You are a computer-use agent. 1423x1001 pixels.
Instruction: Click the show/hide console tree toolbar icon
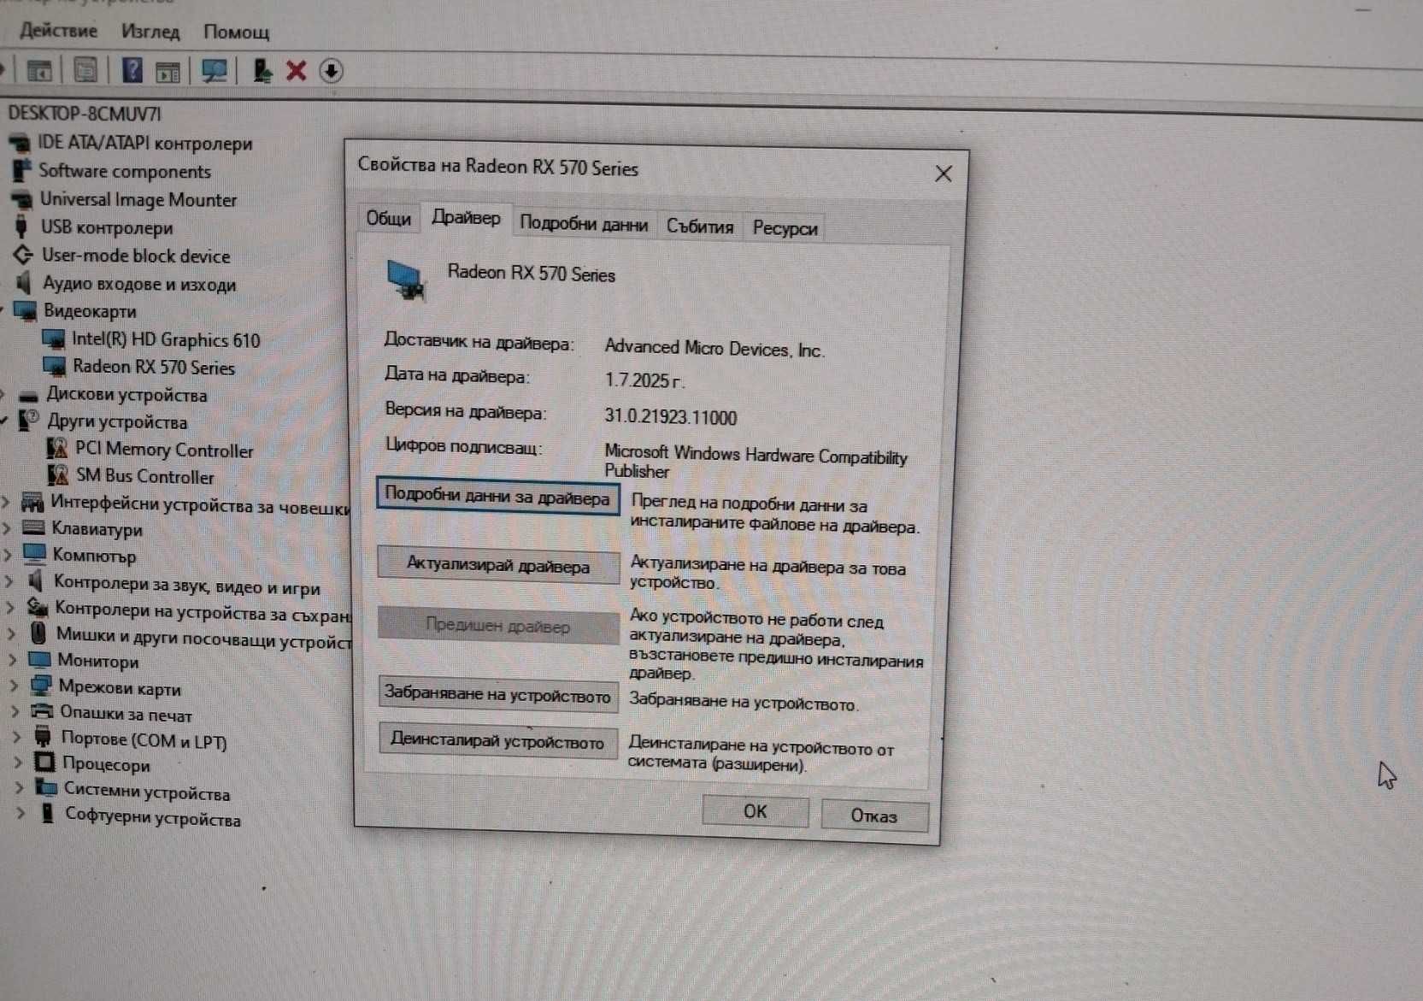pyautogui.click(x=39, y=71)
